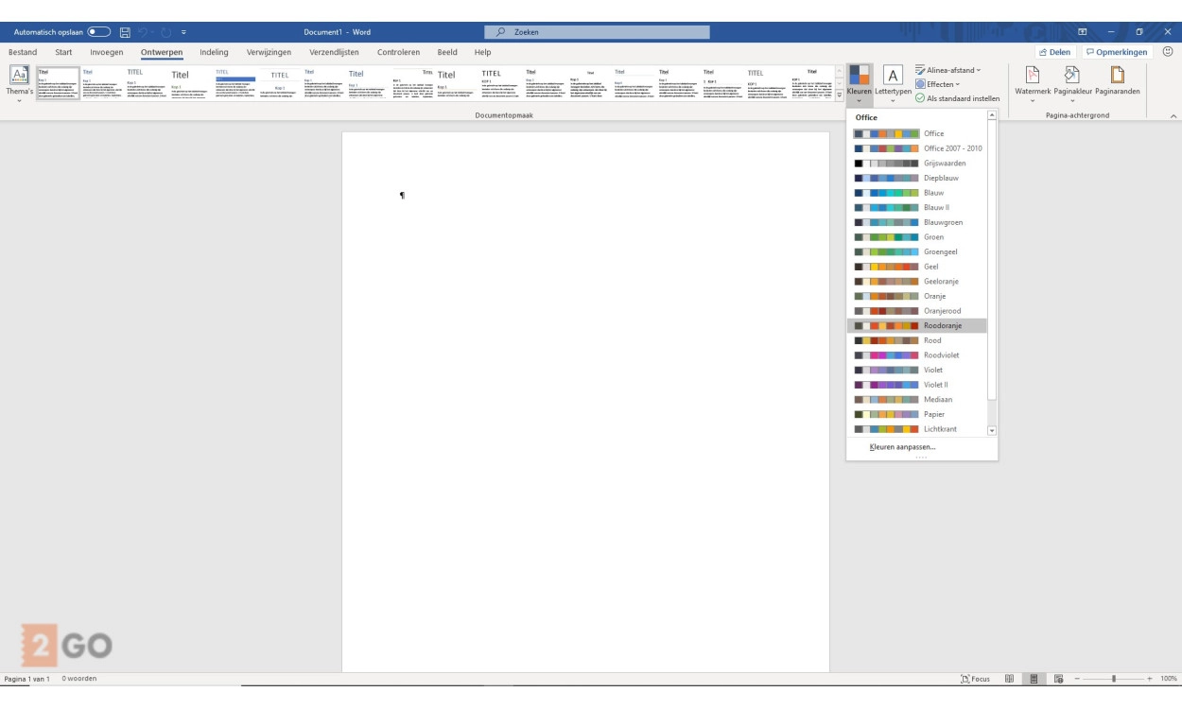Click the Save icon in title bar
The height and width of the screenshot is (709, 1182).
[125, 32]
